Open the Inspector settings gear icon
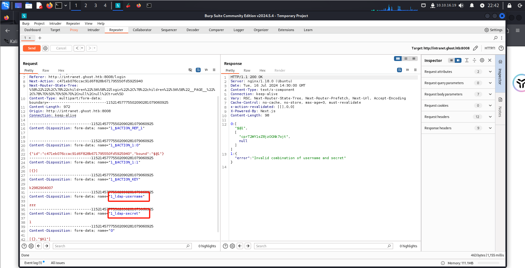 point(482,60)
